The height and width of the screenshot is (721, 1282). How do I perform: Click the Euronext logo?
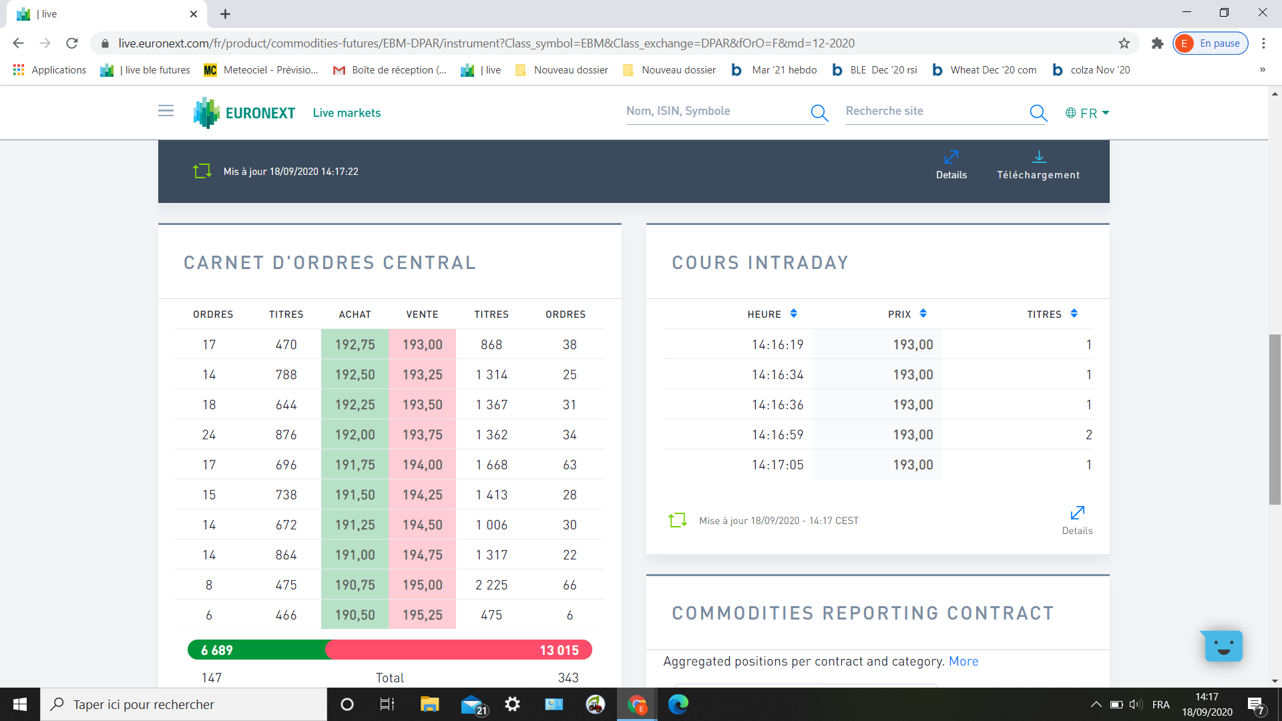click(x=244, y=113)
